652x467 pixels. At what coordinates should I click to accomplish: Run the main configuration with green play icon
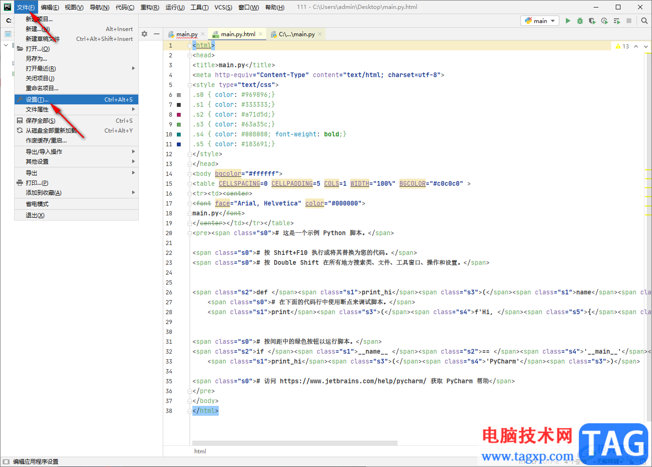[568, 21]
